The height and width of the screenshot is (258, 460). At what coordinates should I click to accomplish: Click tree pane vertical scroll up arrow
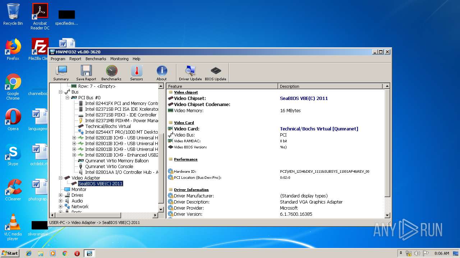pos(161,86)
